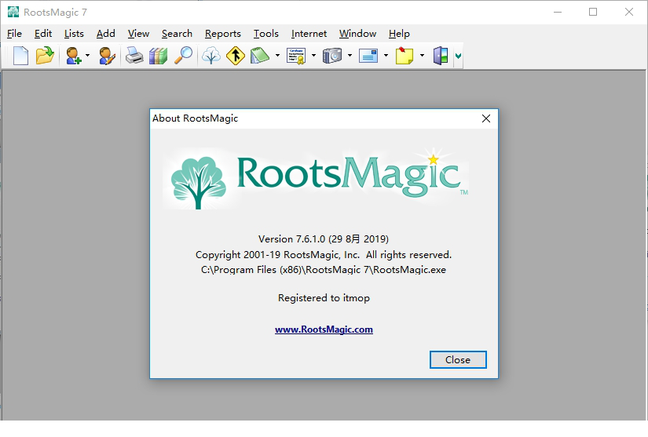Open the View menu

coord(138,34)
